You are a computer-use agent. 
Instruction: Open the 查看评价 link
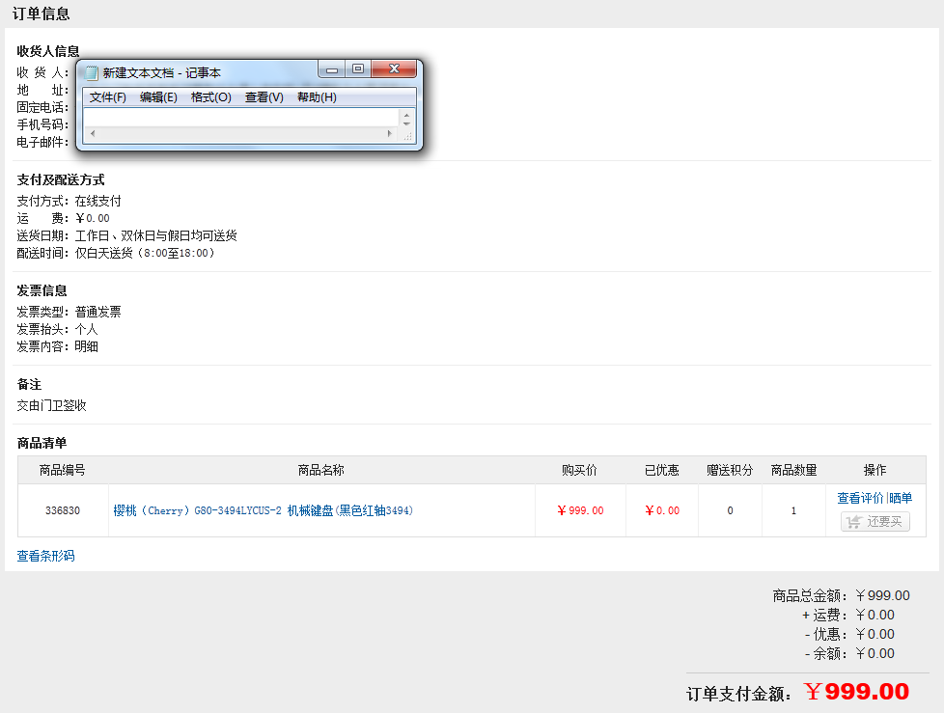pyautogui.click(x=860, y=498)
